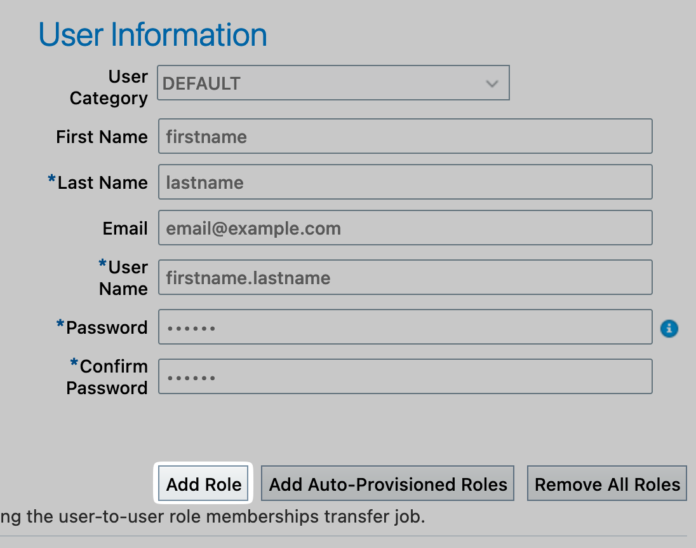The height and width of the screenshot is (548, 696).
Task: Click the User Name input field
Action: pyautogui.click(x=405, y=278)
